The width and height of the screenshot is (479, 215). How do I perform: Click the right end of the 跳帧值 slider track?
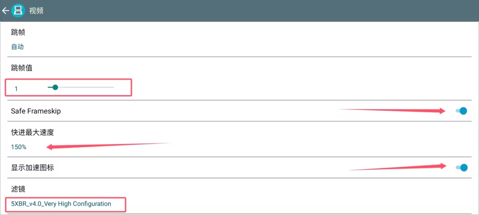pyautogui.click(x=113, y=87)
